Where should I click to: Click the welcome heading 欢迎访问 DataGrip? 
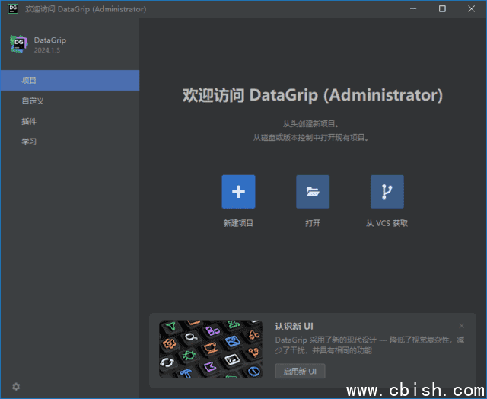pyautogui.click(x=313, y=95)
